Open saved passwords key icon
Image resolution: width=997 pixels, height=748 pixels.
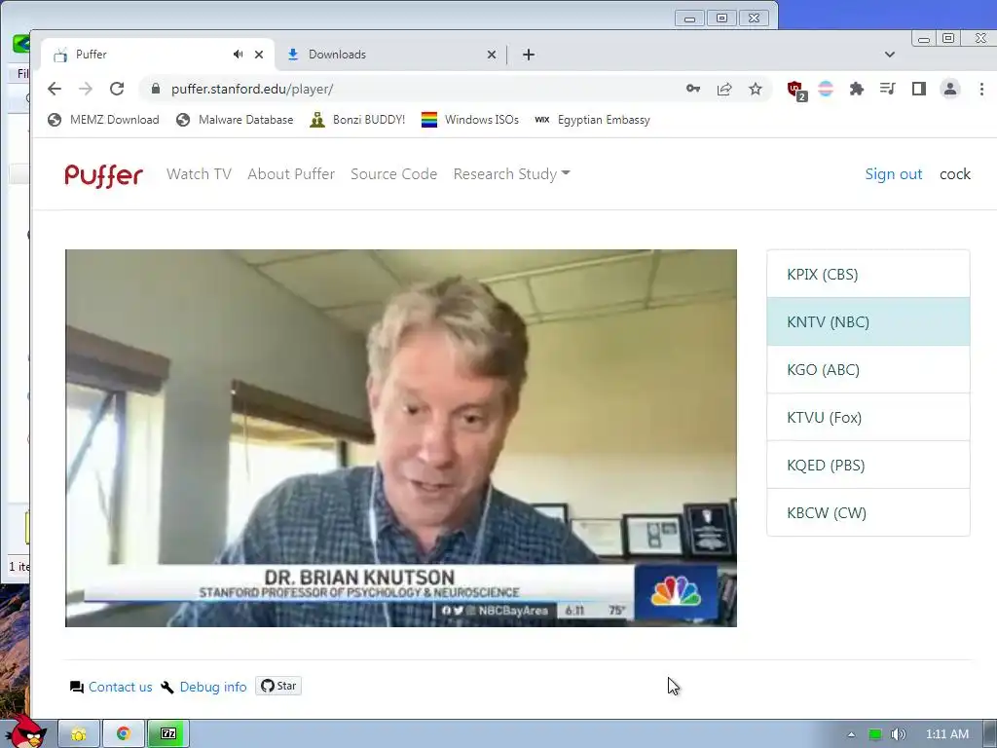(x=693, y=89)
